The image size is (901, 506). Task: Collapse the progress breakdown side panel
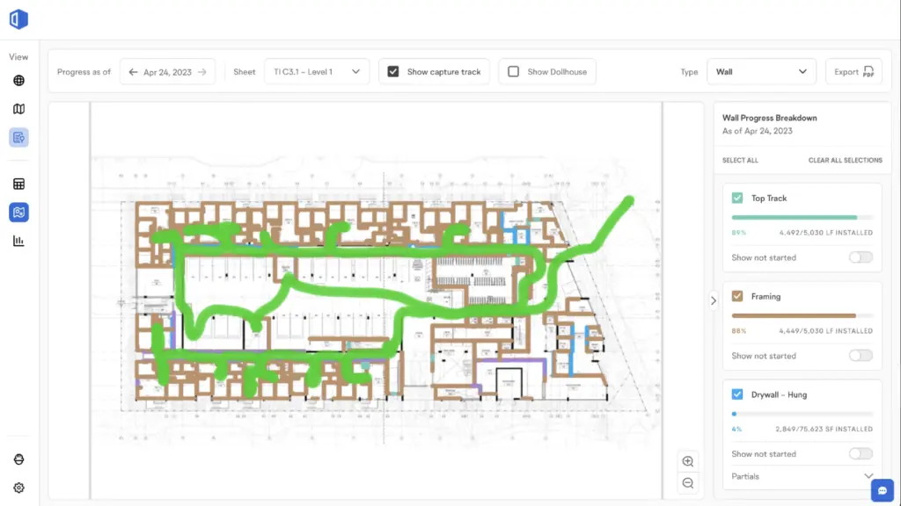coord(714,300)
